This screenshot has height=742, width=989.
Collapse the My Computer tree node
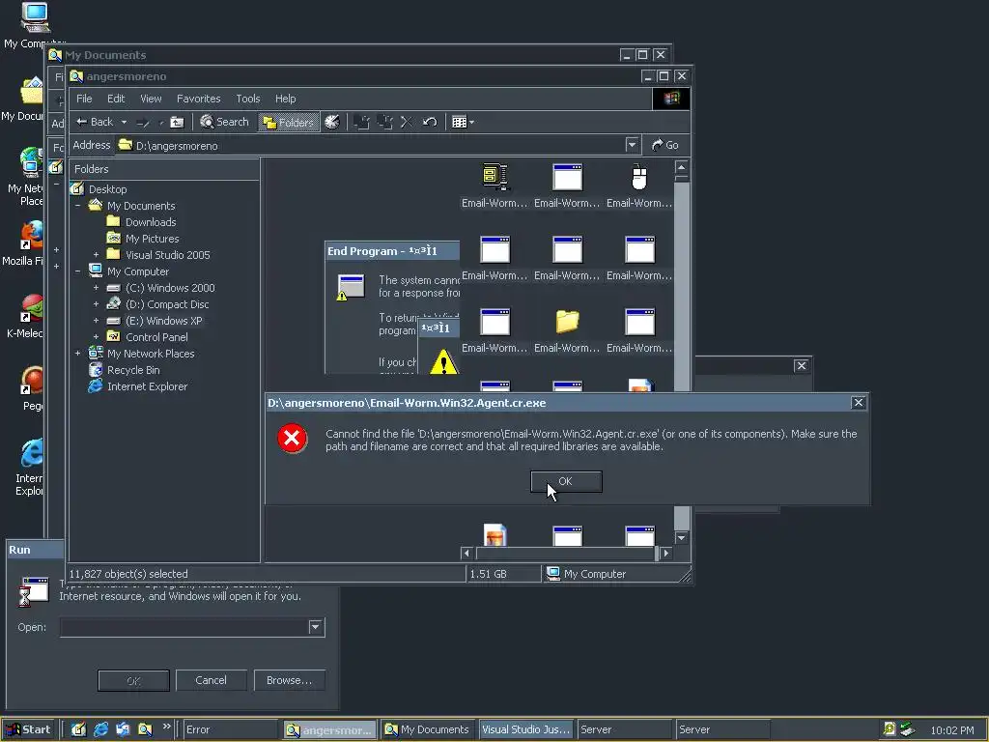(77, 271)
